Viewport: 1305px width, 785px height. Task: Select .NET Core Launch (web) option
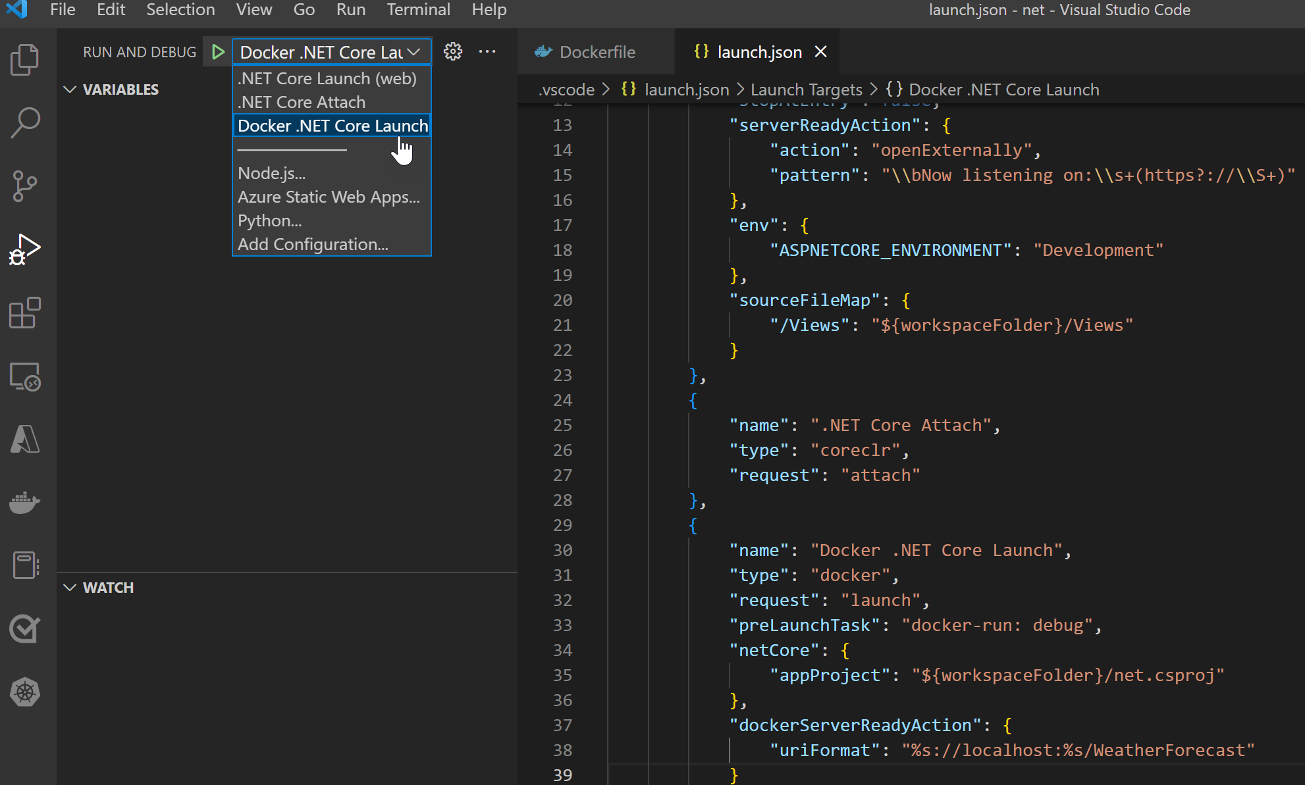click(x=327, y=78)
